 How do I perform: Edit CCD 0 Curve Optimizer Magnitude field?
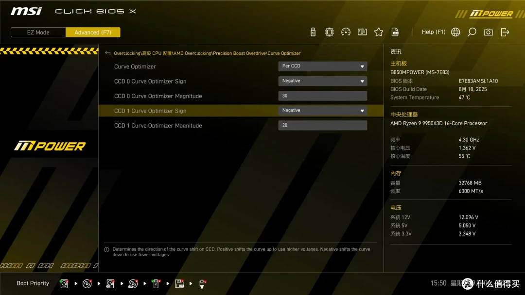point(322,96)
